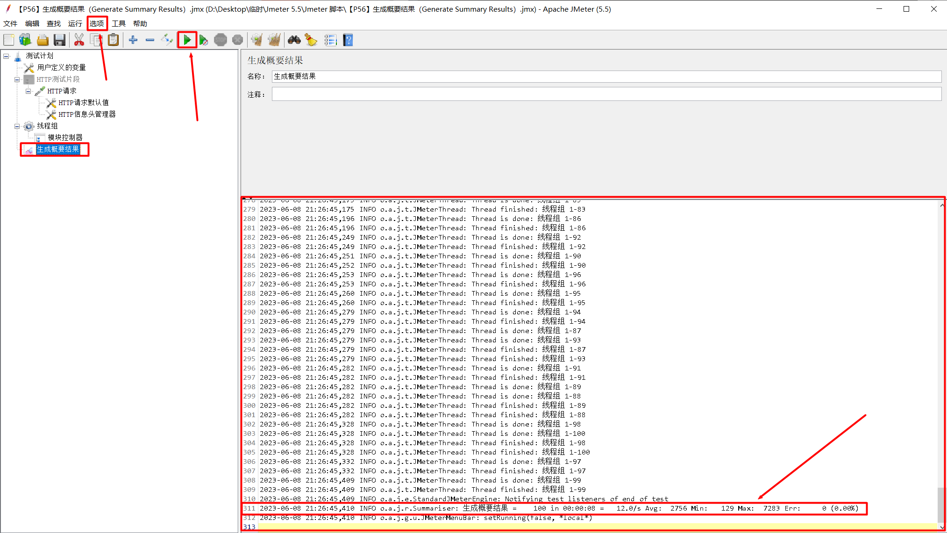Screen dimensions: 947x533
Task: Open the 查找 menu
Action: [x=54, y=23]
